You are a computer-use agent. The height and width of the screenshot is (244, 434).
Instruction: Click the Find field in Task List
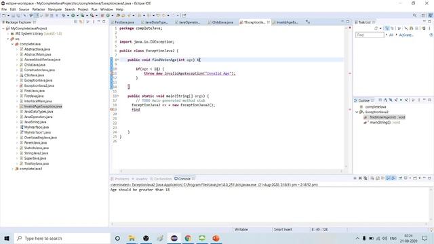(x=370, y=35)
